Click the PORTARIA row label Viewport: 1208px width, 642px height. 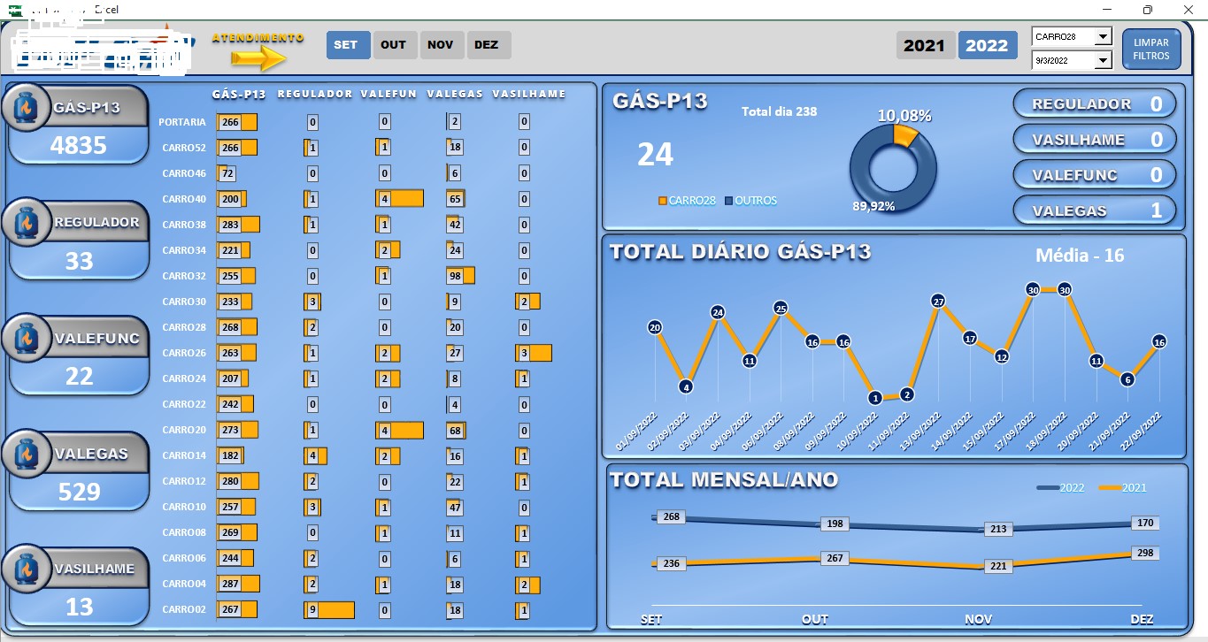182,122
